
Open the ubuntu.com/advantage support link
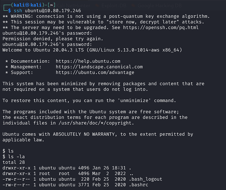pos(95,72)
